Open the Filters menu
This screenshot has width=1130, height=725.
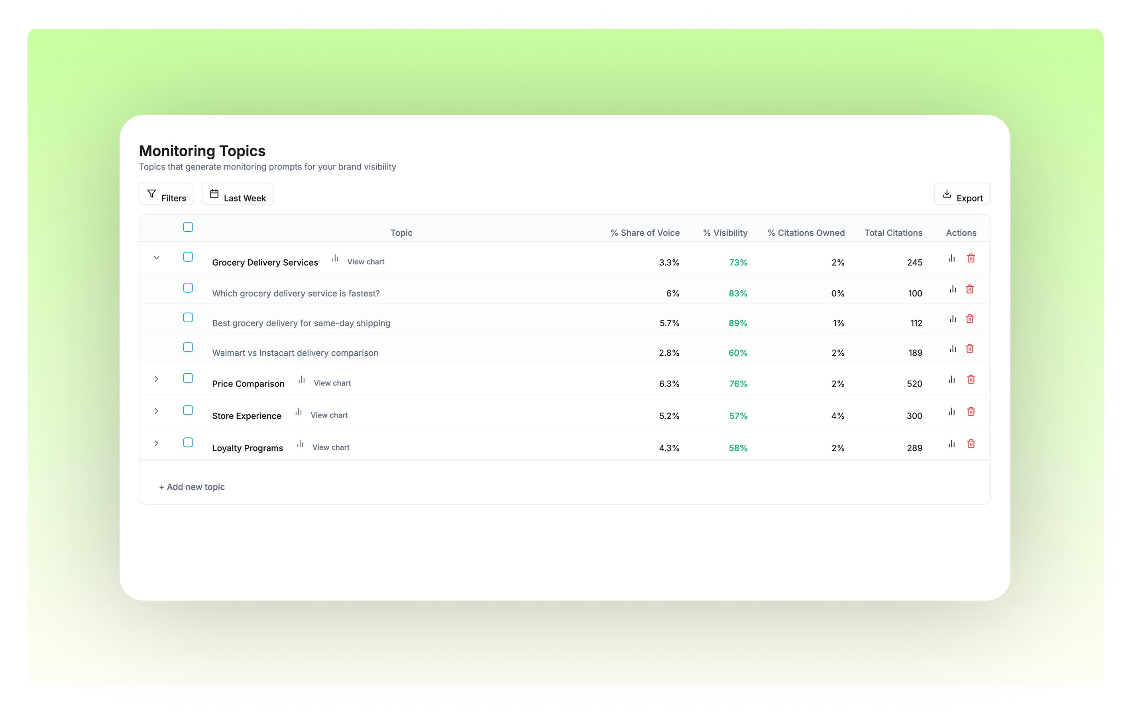point(167,195)
